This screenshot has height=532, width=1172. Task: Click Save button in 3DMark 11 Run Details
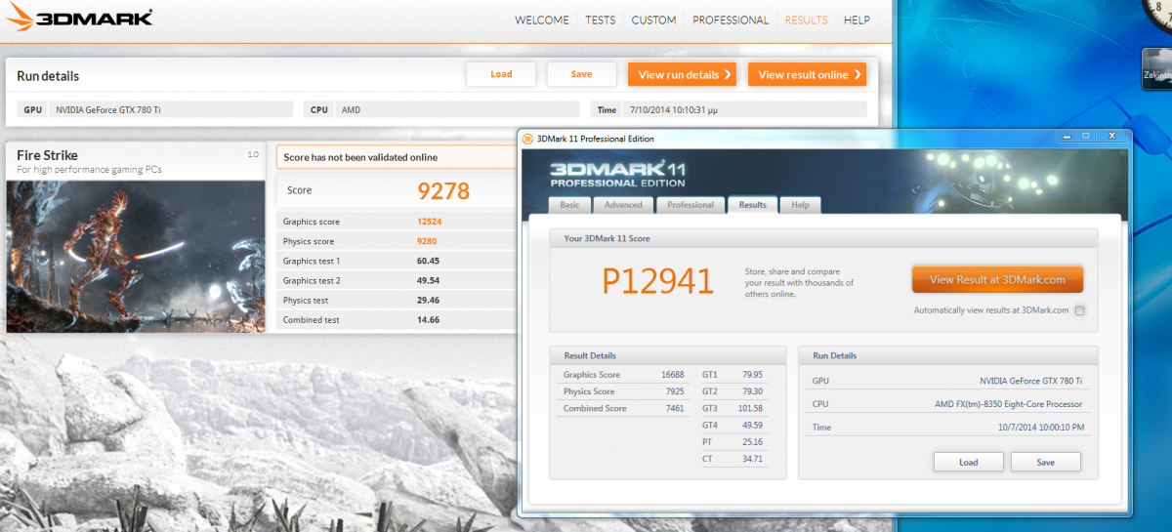[x=1045, y=462]
